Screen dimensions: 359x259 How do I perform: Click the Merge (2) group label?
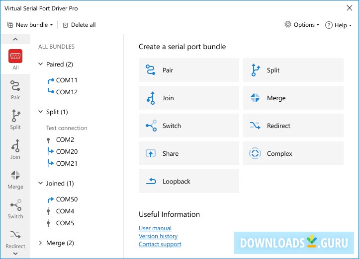tap(60, 243)
